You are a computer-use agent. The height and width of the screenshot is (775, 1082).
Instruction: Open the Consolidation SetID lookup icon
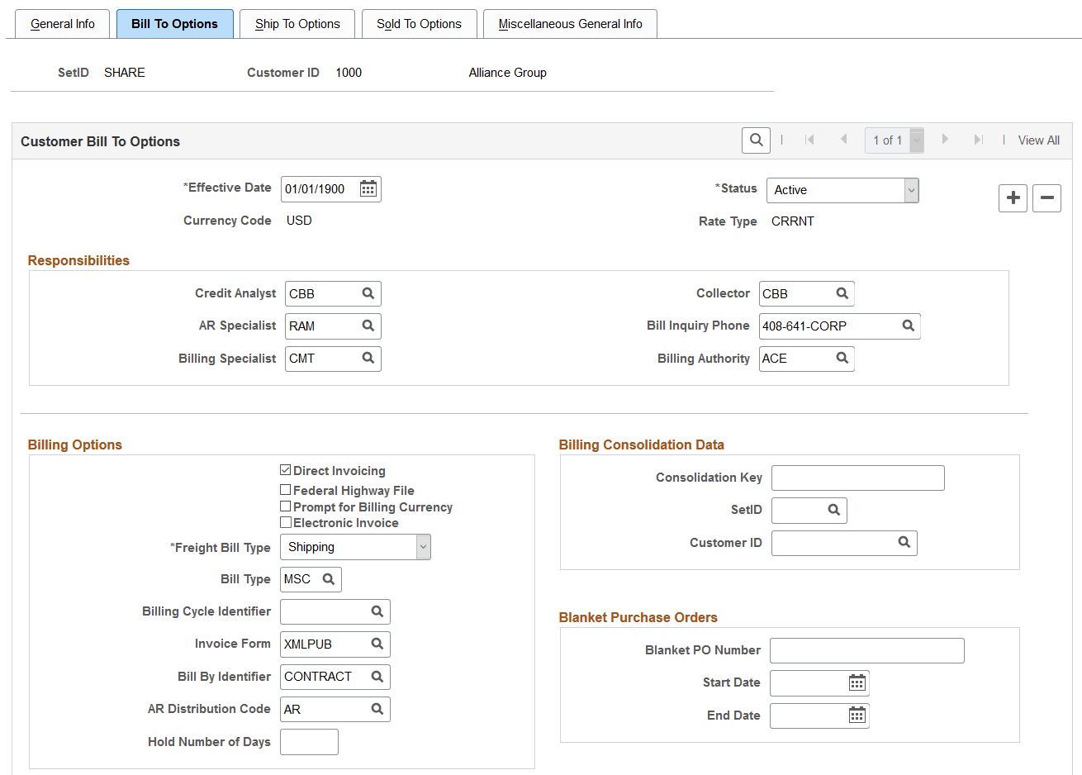point(834,510)
